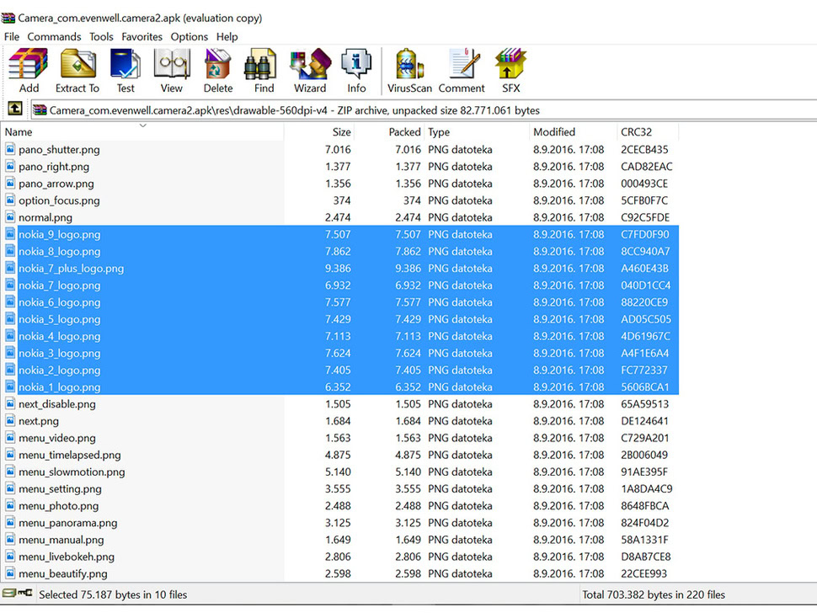
Task: Open the Find binoculars tool
Action: pyautogui.click(x=264, y=71)
